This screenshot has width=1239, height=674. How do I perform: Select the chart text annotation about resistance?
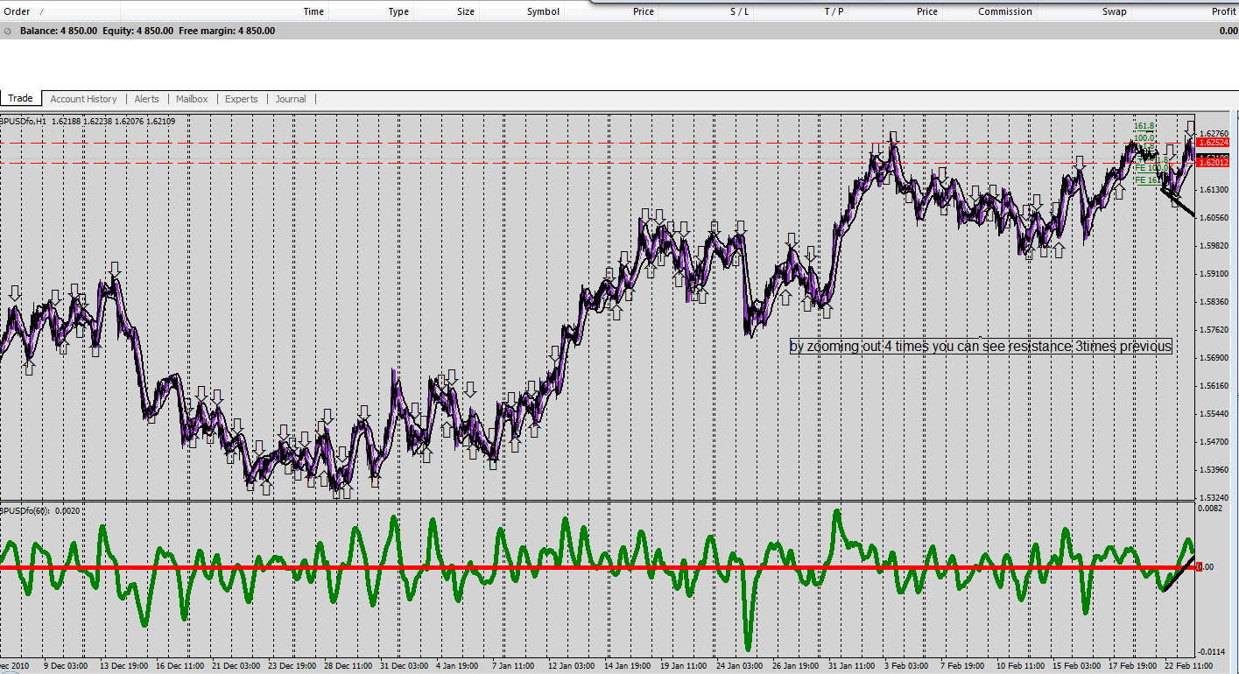pos(981,347)
